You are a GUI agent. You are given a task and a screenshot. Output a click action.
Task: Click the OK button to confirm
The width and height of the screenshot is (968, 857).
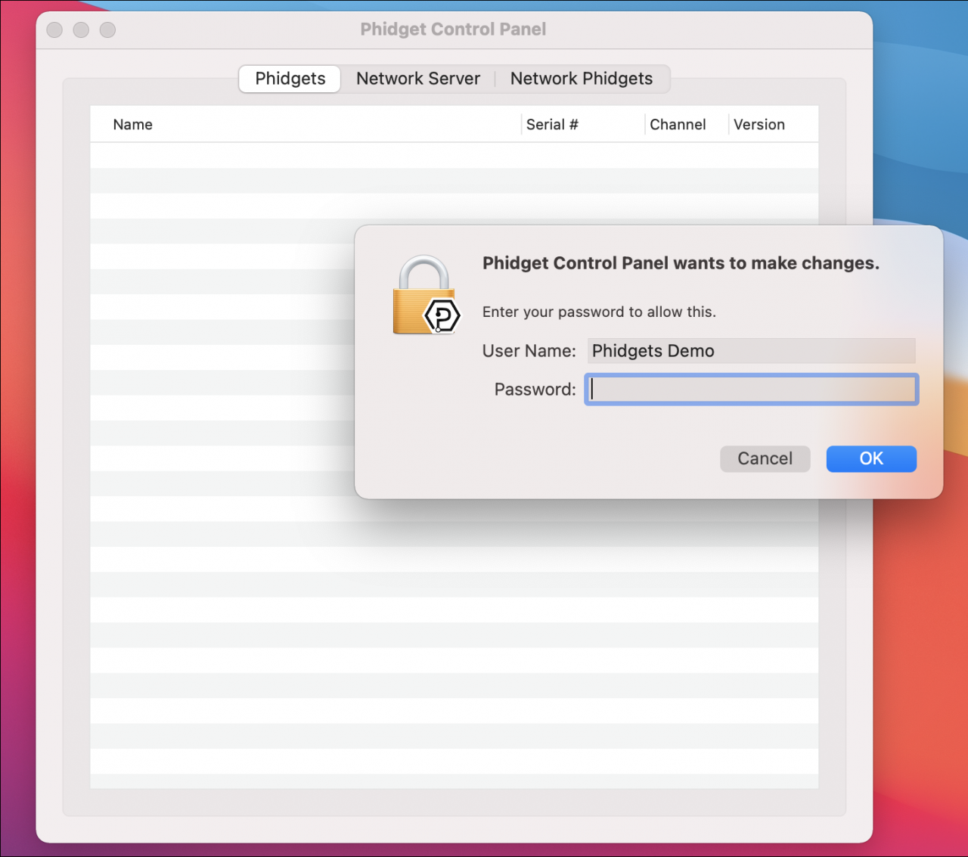870,458
